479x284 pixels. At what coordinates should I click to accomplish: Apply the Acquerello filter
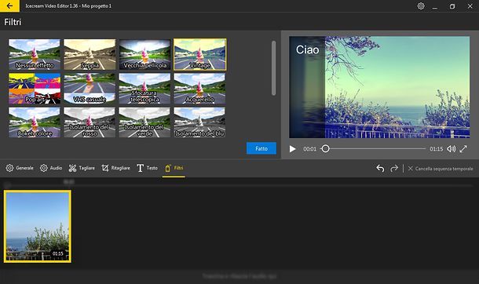(x=199, y=89)
